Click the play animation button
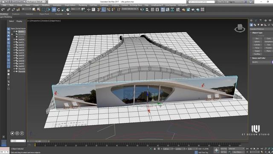 coord(254,149)
